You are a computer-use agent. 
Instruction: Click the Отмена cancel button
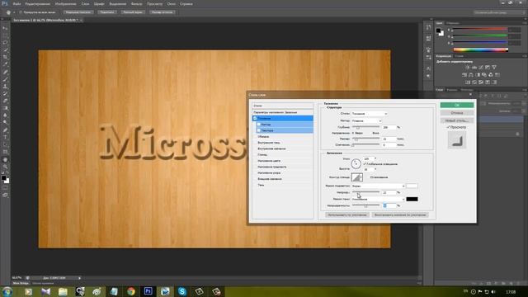456,113
